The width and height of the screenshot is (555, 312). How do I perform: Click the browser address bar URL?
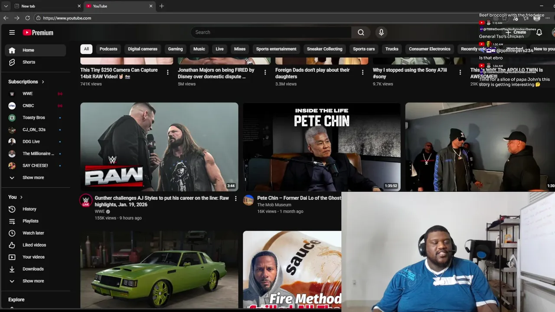pyautogui.click(x=67, y=18)
